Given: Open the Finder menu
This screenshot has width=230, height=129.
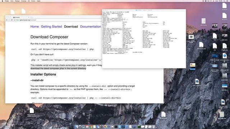Looking at the screenshot, I should (x=7, y=1).
